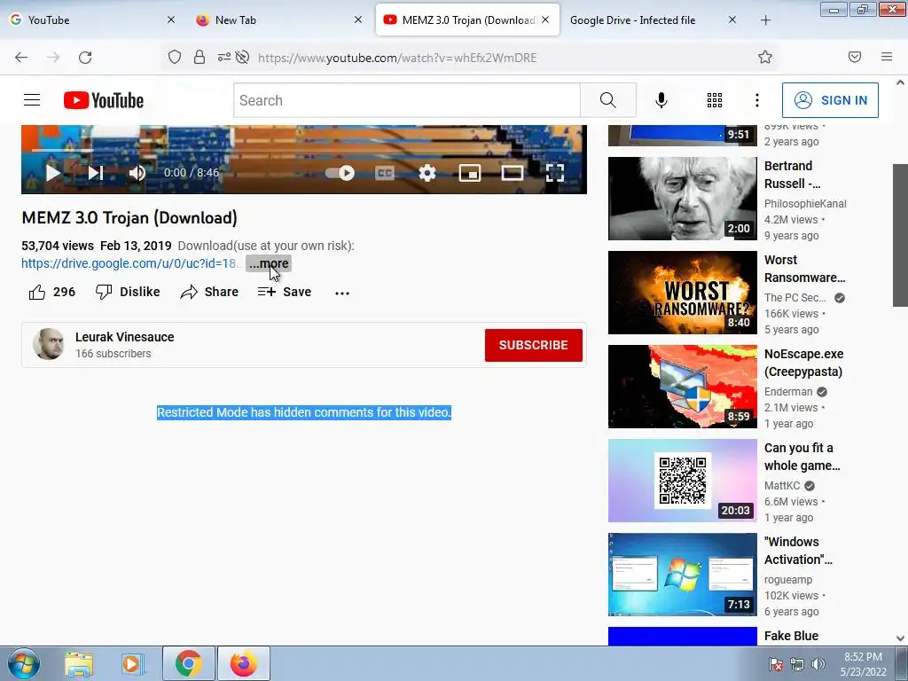Open Can you fit a whole game thumbnail
Image resolution: width=908 pixels, height=681 pixels.
(682, 480)
